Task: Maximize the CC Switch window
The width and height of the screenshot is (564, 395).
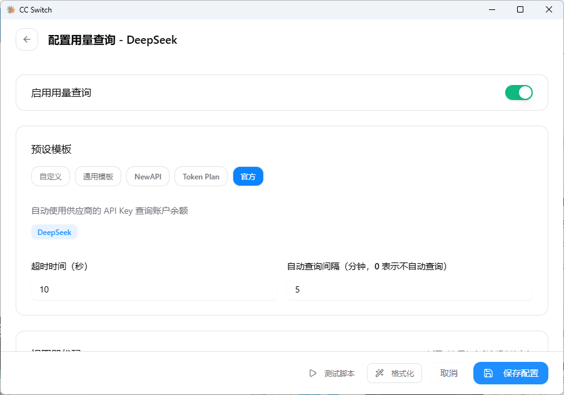Action: click(x=520, y=10)
